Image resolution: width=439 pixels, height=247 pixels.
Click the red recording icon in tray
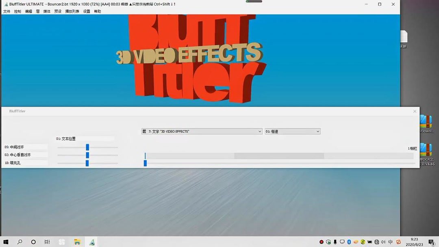point(322,241)
